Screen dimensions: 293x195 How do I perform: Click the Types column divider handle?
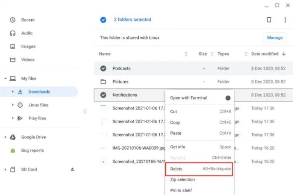pyautogui.click(x=246, y=54)
